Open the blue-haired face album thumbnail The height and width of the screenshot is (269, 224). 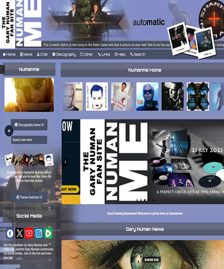[x=97, y=96]
